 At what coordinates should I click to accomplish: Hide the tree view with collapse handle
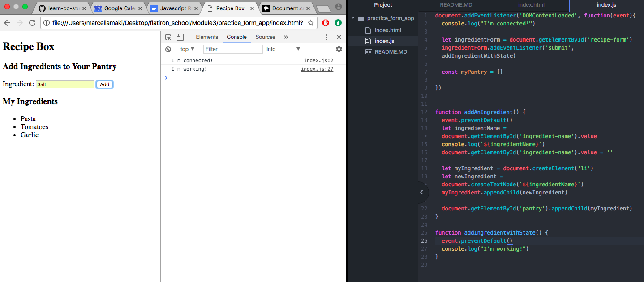(421, 192)
